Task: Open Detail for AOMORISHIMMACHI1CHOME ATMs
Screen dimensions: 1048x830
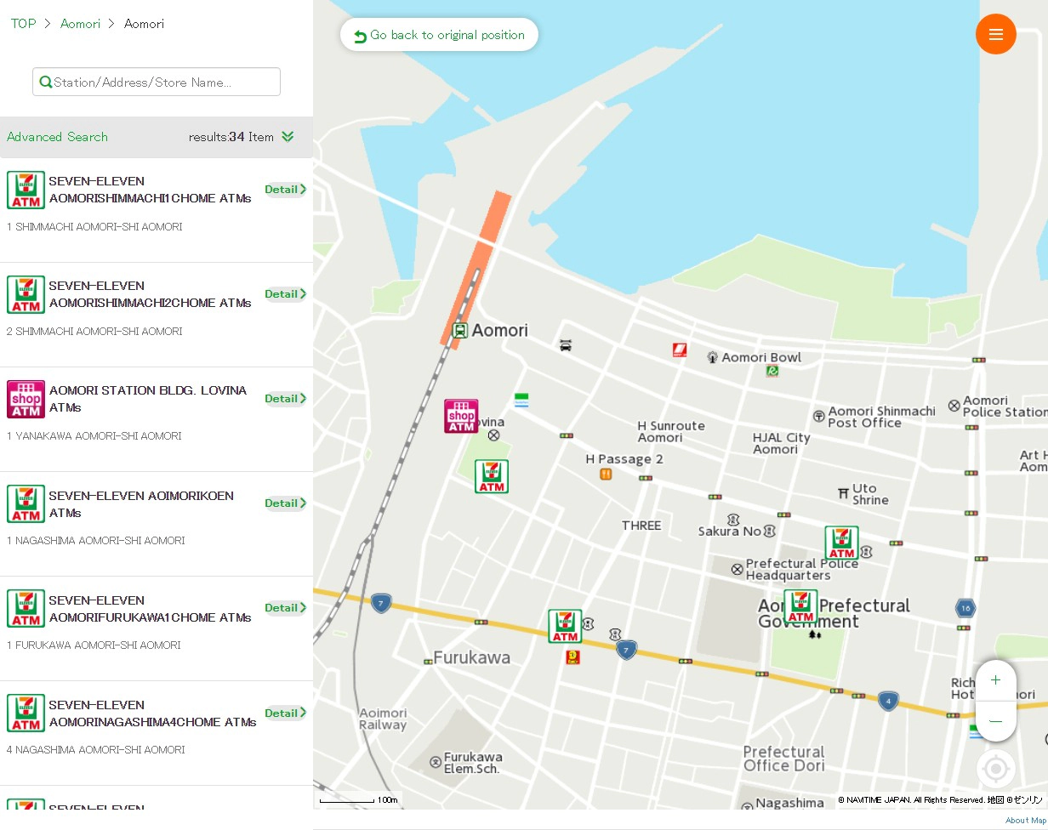Action: pyautogui.click(x=286, y=190)
